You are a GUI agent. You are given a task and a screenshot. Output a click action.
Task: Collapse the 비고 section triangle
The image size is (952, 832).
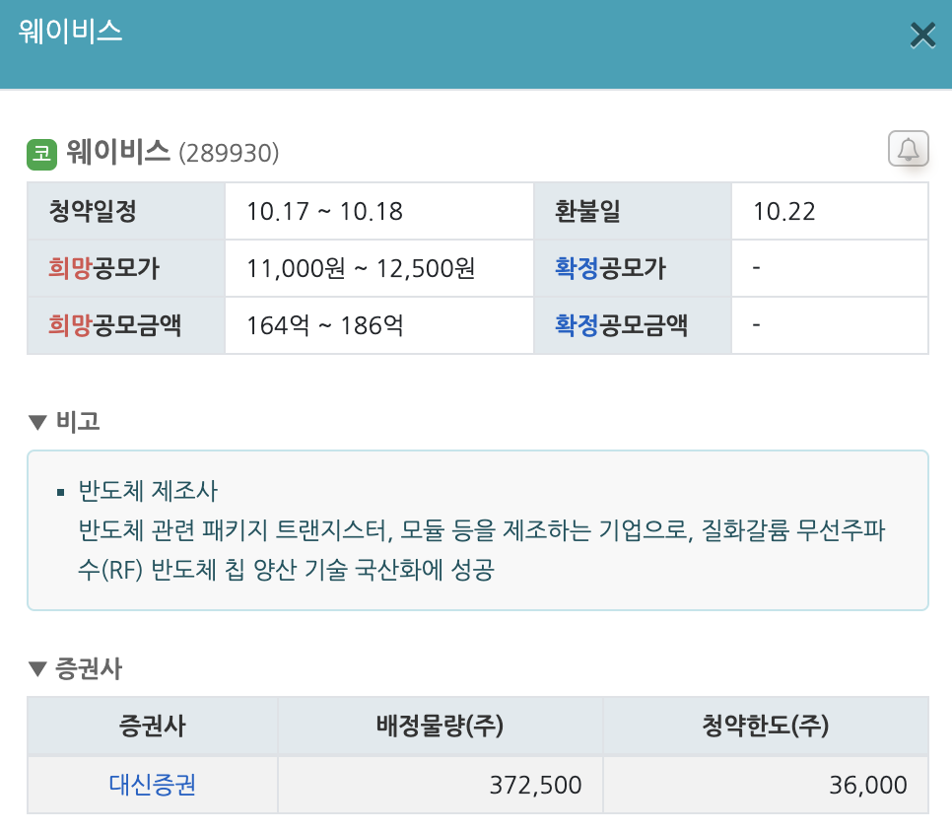point(37,422)
